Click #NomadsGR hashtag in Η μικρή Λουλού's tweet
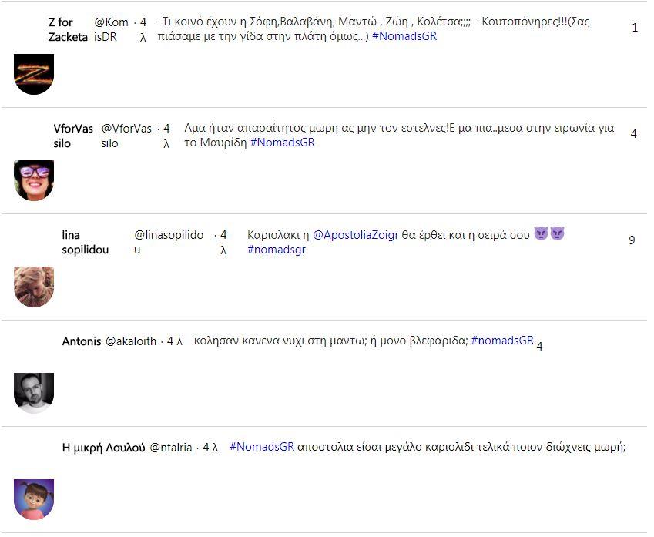 (x=262, y=447)
